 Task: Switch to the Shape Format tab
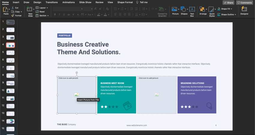[x=125, y=2]
